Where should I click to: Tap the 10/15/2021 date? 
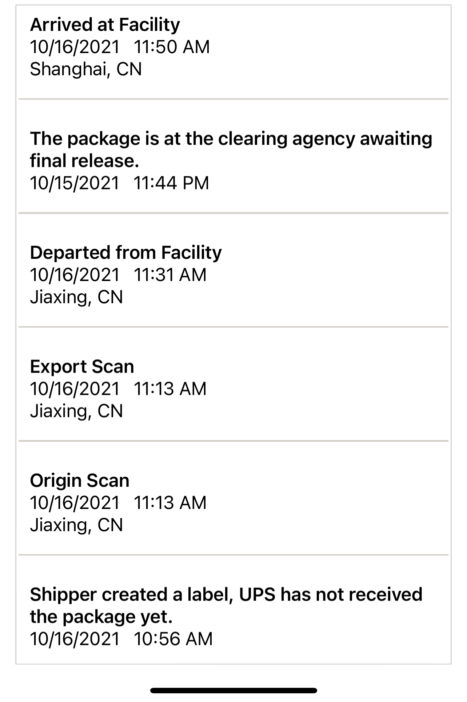tap(75, 183)
